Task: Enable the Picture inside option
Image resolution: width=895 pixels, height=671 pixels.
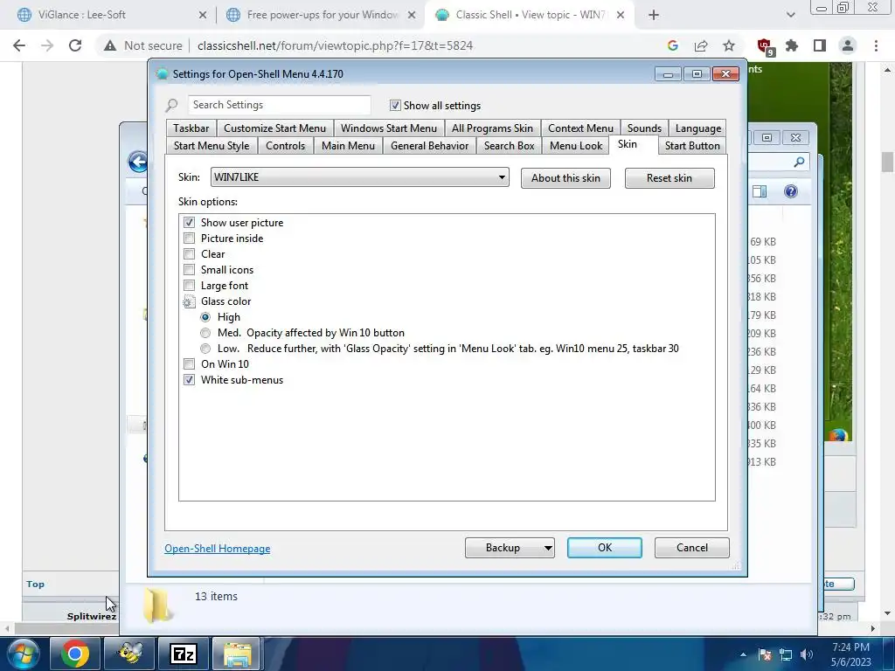Action: (x=189, y=238)
